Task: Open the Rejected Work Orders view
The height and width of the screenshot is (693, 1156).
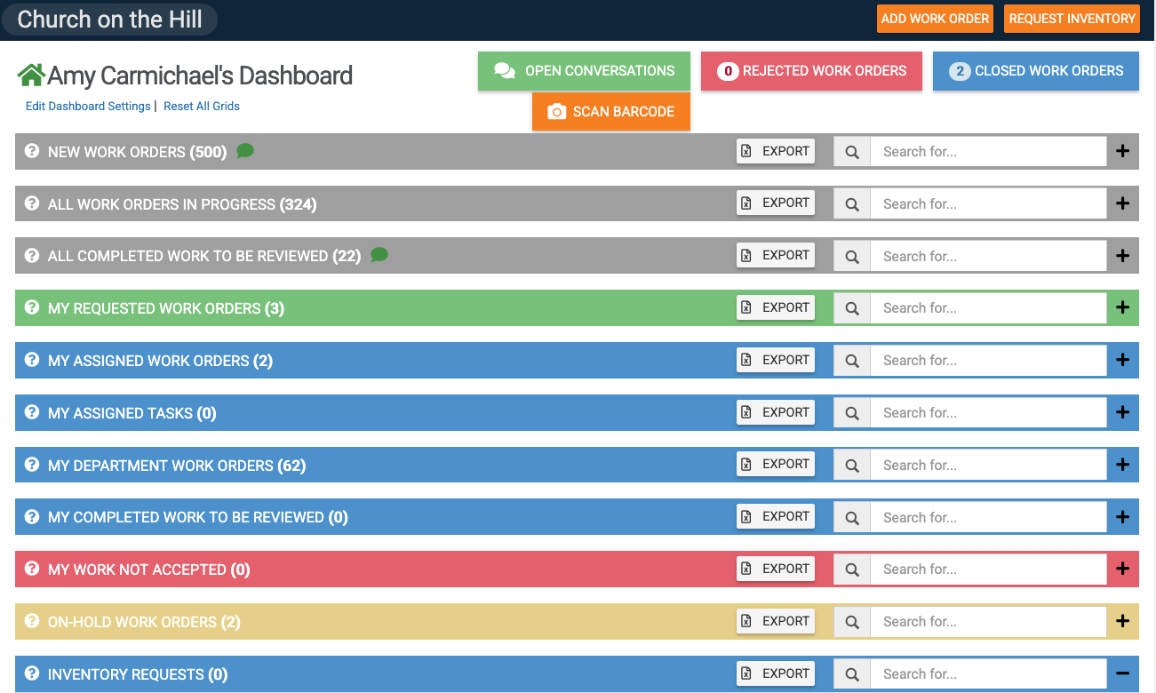Action: pos(811,71)
